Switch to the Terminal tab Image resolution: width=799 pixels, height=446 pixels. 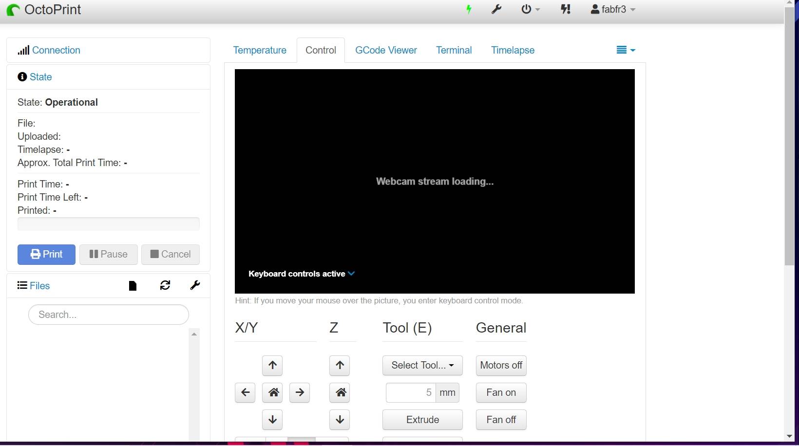[454, 50]
